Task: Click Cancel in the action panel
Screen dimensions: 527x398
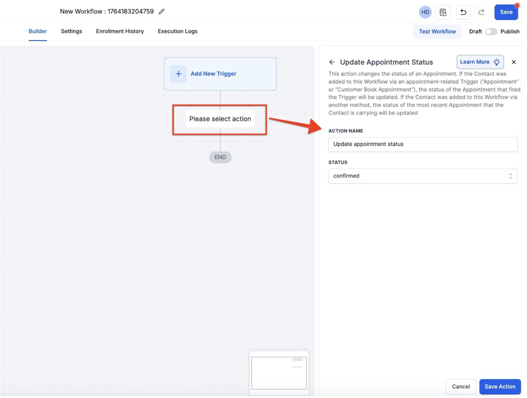Action: pyautogui.click(x=460, y=386)
